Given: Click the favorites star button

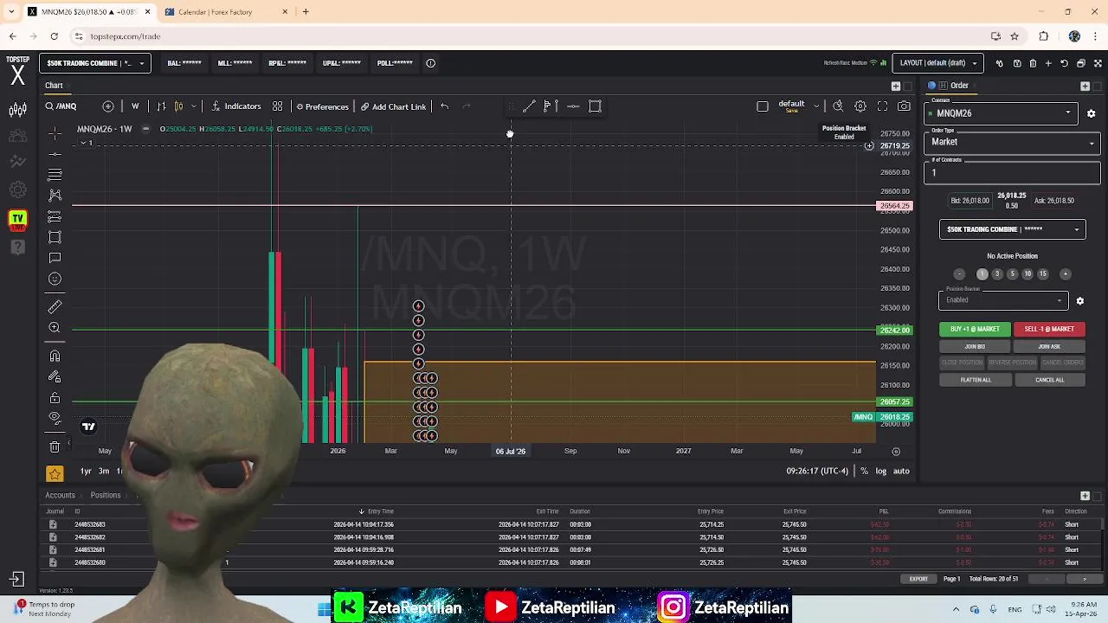Looking at the screenshot, I should (x=55, y=473).
